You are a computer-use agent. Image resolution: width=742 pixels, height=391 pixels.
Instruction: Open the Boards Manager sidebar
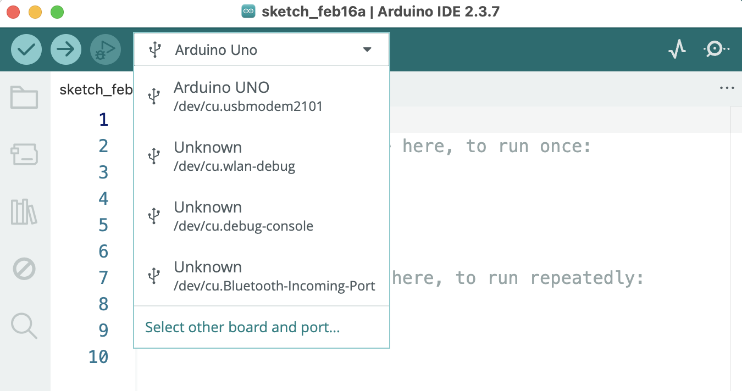pos(24,155)
